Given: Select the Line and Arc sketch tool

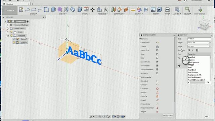Looking at the screenshot, I should coord(27,10).
